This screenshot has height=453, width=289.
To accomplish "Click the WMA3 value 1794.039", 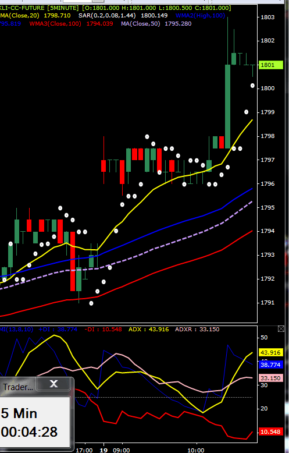I will point(100,24).
